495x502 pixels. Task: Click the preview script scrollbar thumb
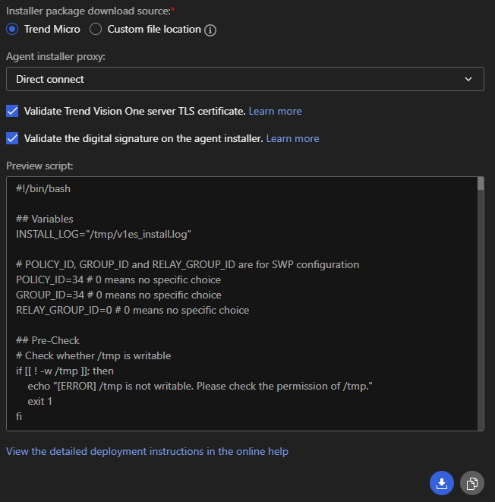pos(480,184)
